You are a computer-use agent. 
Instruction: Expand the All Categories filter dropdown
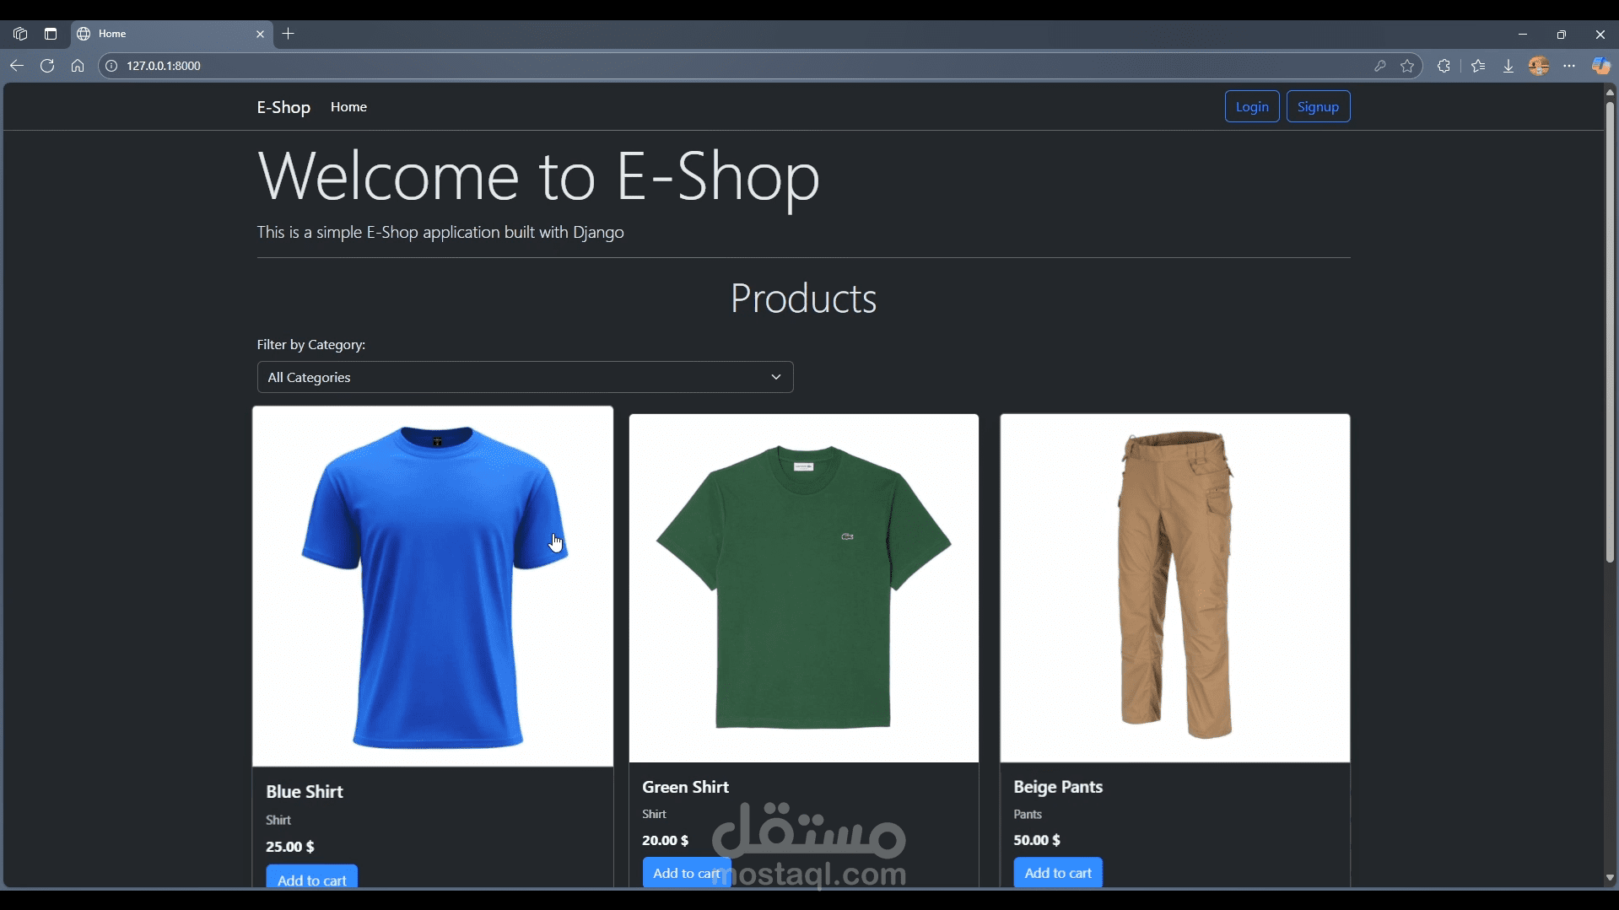tap(525, 377)
